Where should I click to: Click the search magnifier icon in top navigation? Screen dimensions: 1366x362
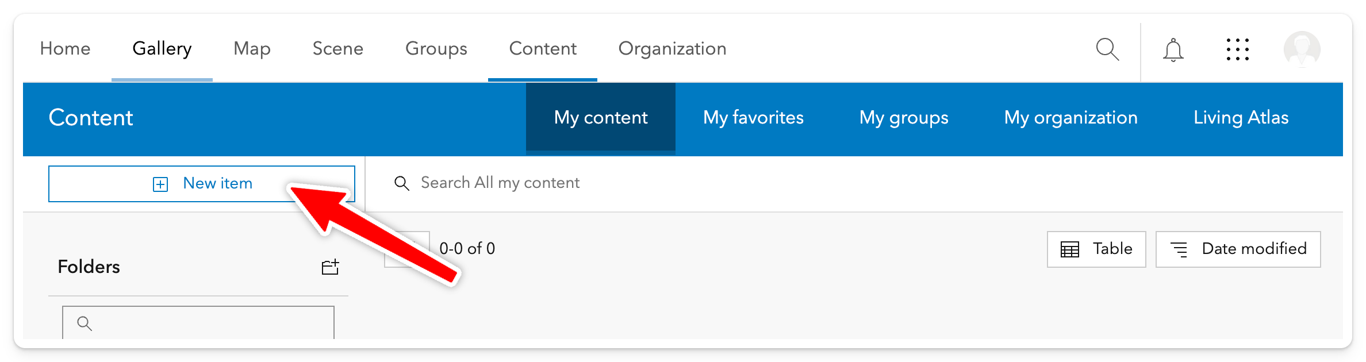pyautogui.click(x=1107, y=49)
